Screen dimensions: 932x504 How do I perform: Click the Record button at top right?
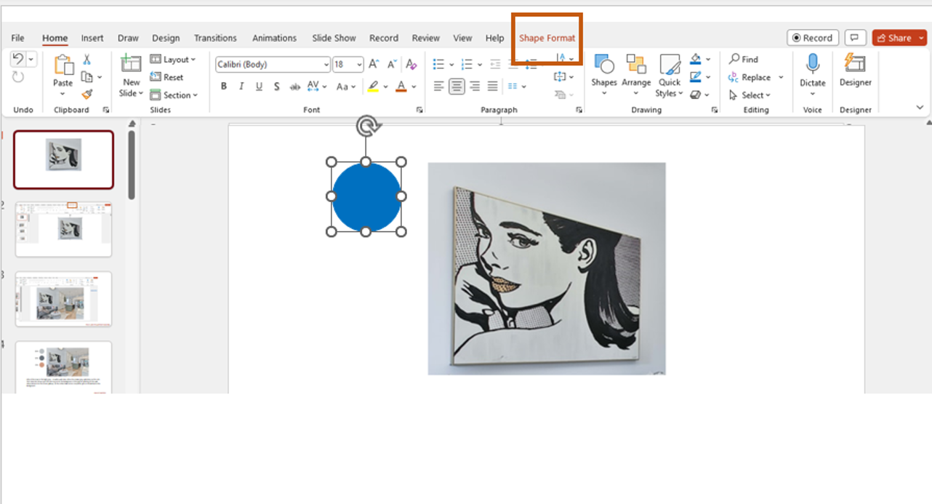click(813, 38)
